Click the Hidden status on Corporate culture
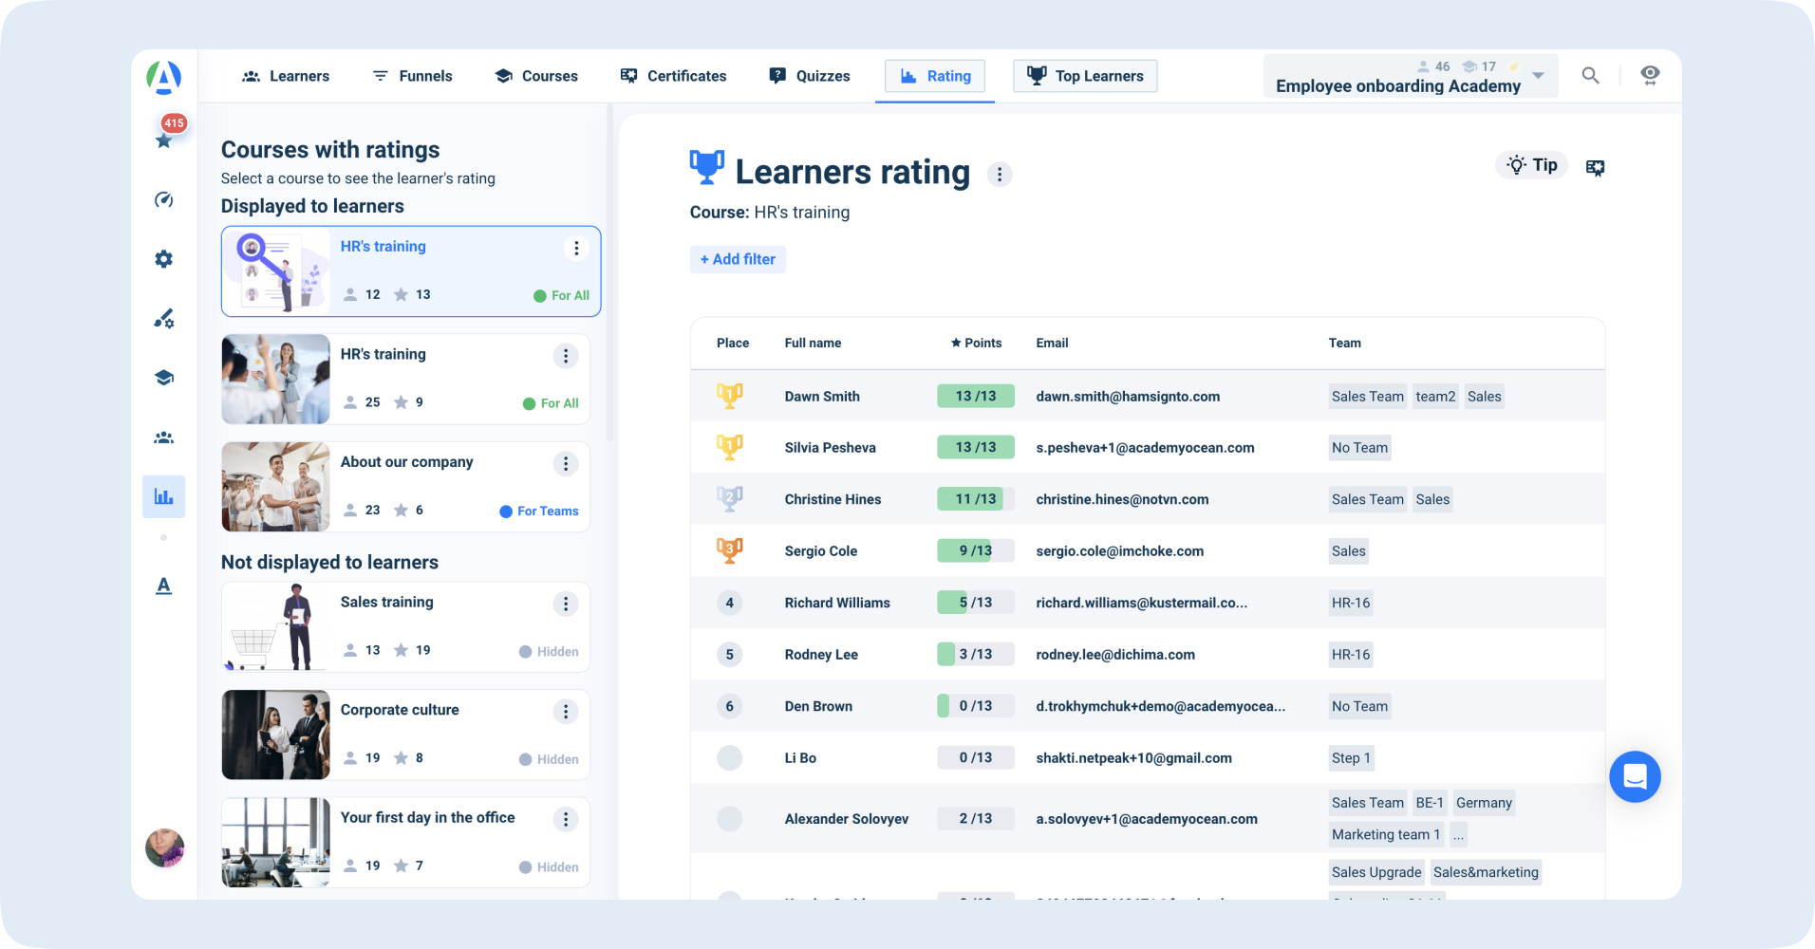 coord(549,760)
